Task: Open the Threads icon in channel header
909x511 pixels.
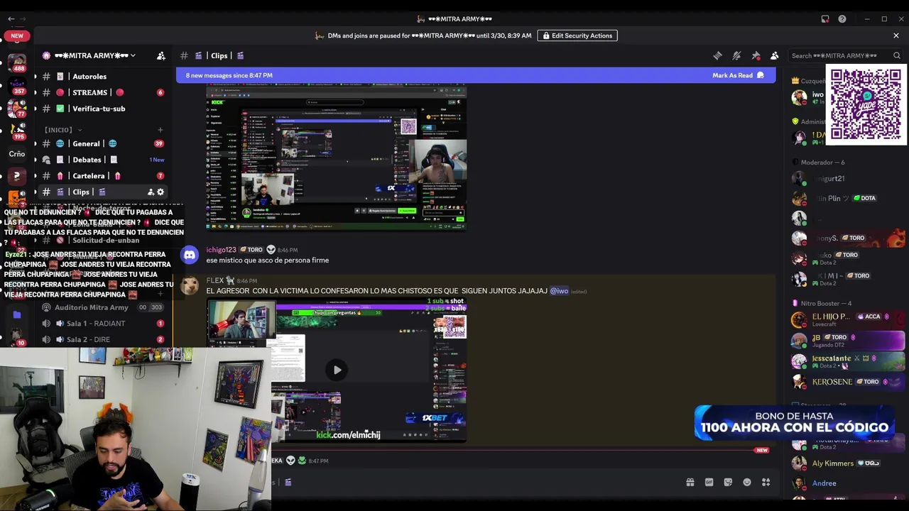Action: [717, 55]
